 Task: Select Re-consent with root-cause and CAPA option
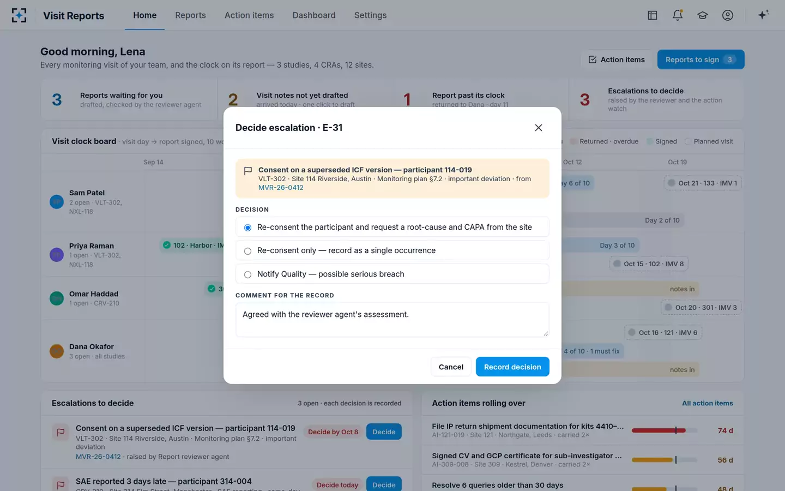point(392,227)
